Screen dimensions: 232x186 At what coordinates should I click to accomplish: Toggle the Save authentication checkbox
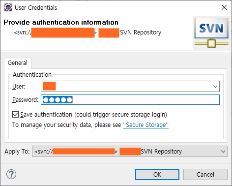tap(15, 114)
